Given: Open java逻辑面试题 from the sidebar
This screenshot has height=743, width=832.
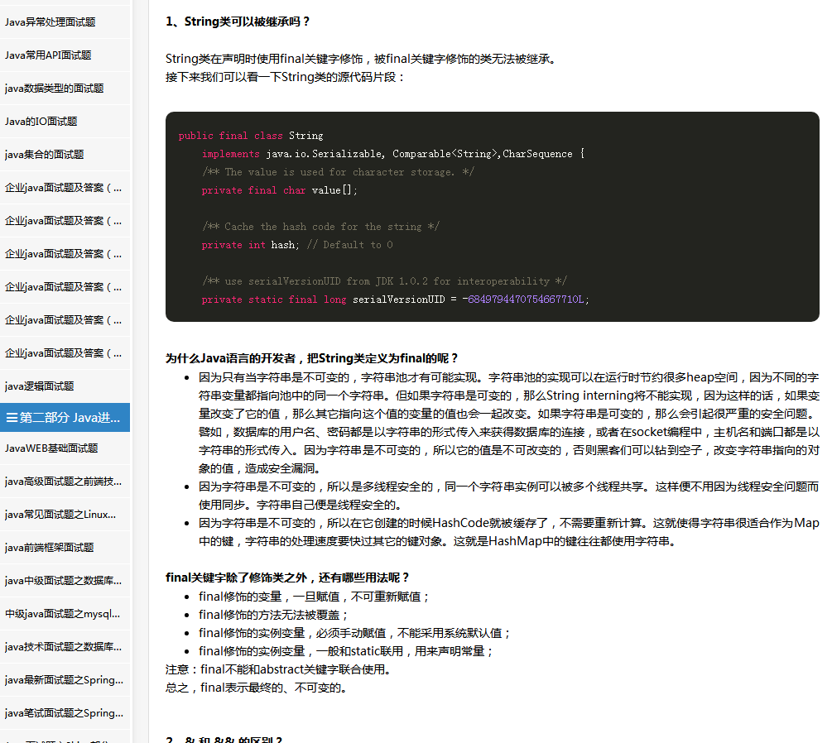Looking at the screenshot, I should [x=39, y=386].
